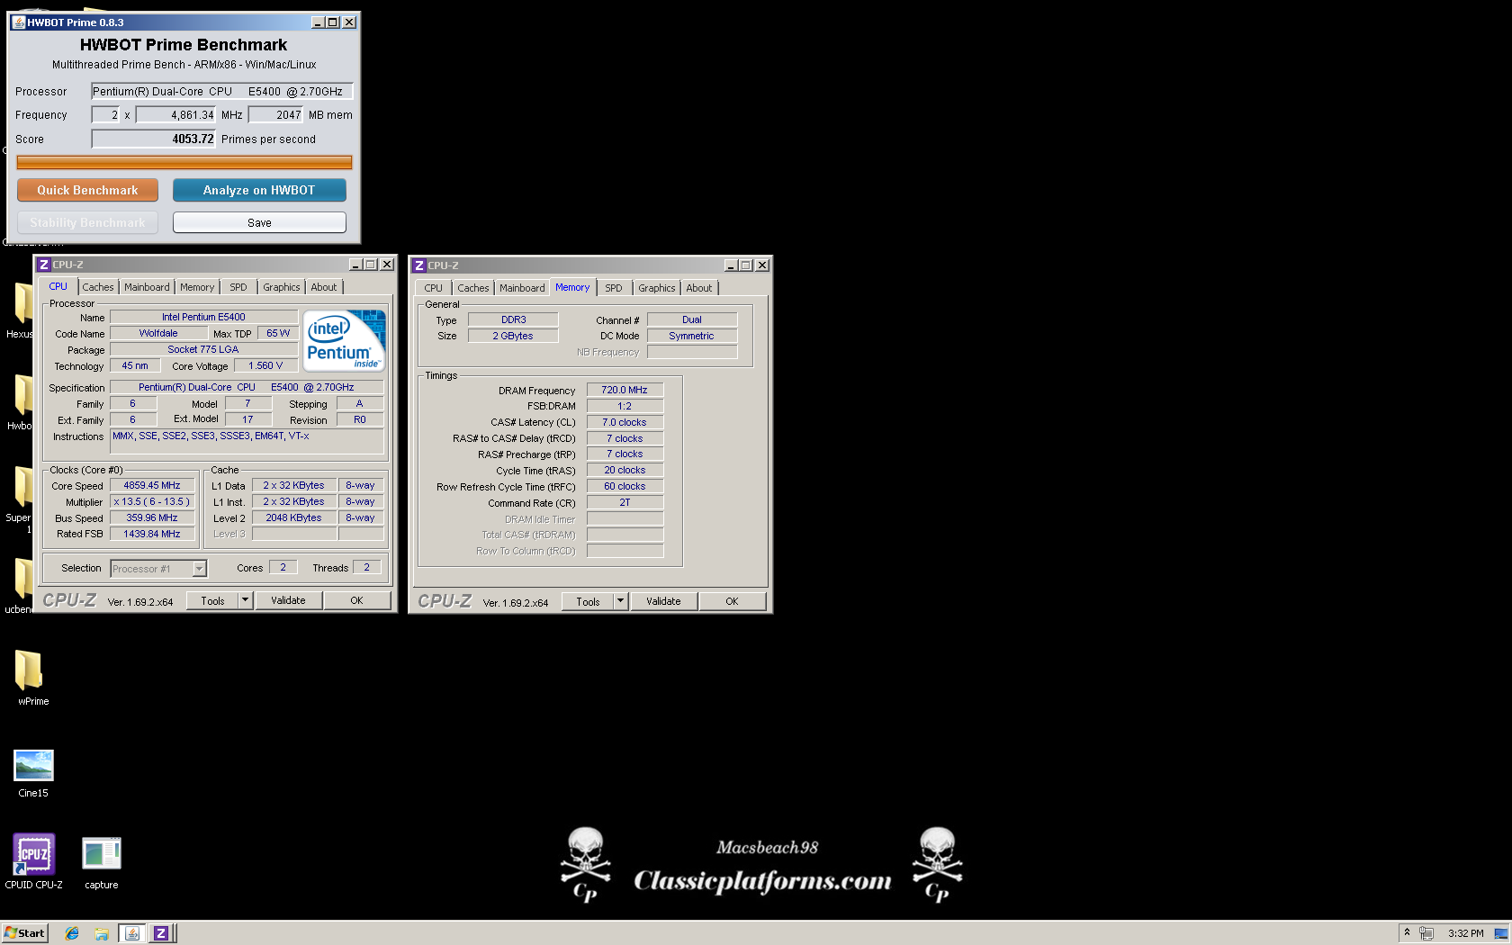Viewport: 1512px width, 945px height.
Task: Select Memory tab in left CPU-Z window
Action: pyautogui.click(x=197, y=287)
